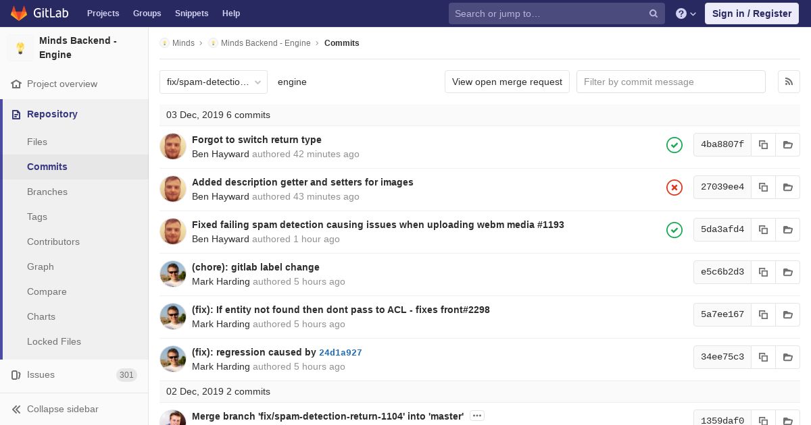Copy commit SHA 5a7ee167
Viewport: 811px width, 425px height.
point(763,314)
